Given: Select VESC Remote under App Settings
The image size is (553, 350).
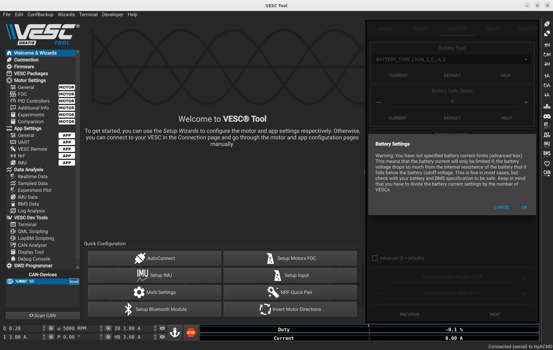Looking at the screenshot, I should [x=41, y=149].
